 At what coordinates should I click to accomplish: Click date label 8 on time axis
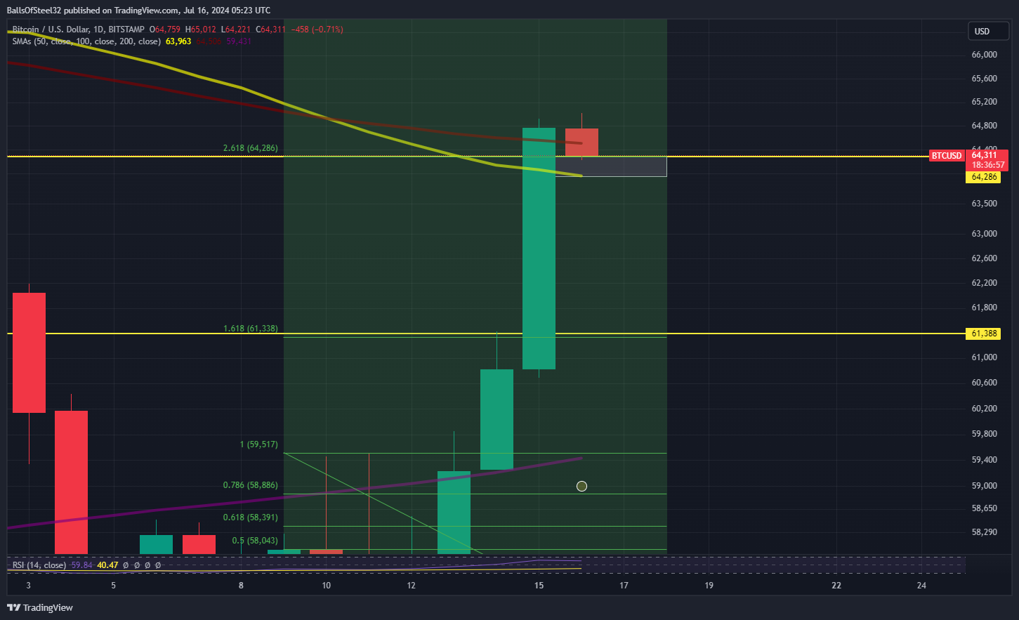coord(241,586)
